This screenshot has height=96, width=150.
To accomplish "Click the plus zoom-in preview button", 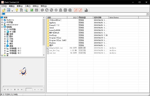I will (35, 89).
